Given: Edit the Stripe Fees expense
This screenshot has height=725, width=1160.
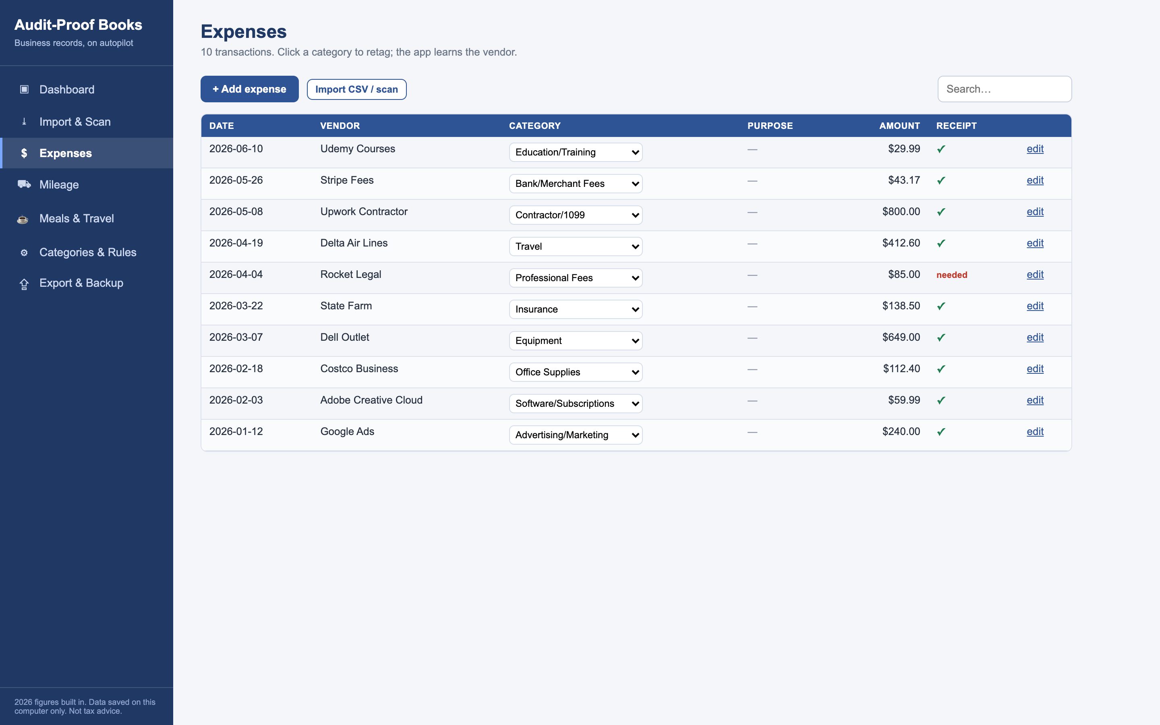Looking at the screenshot, I should click(1035, 180).
